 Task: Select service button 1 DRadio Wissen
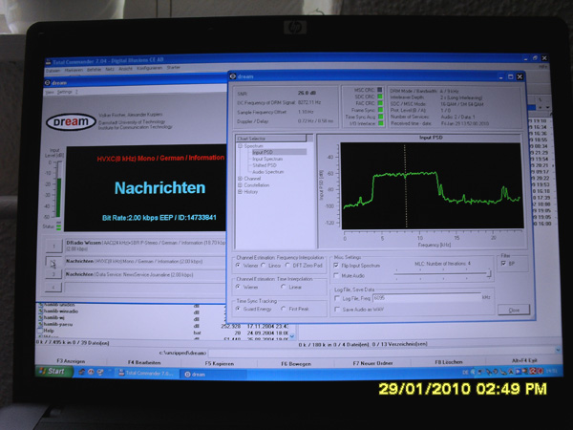coord(53,247)
